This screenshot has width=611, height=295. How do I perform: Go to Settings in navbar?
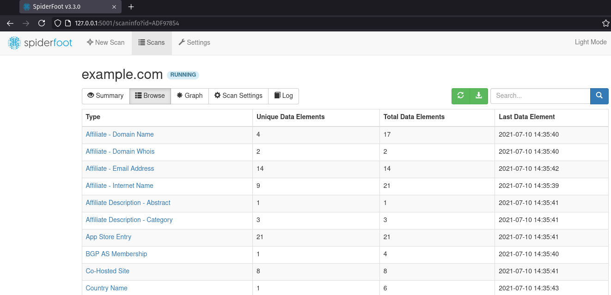194,42
